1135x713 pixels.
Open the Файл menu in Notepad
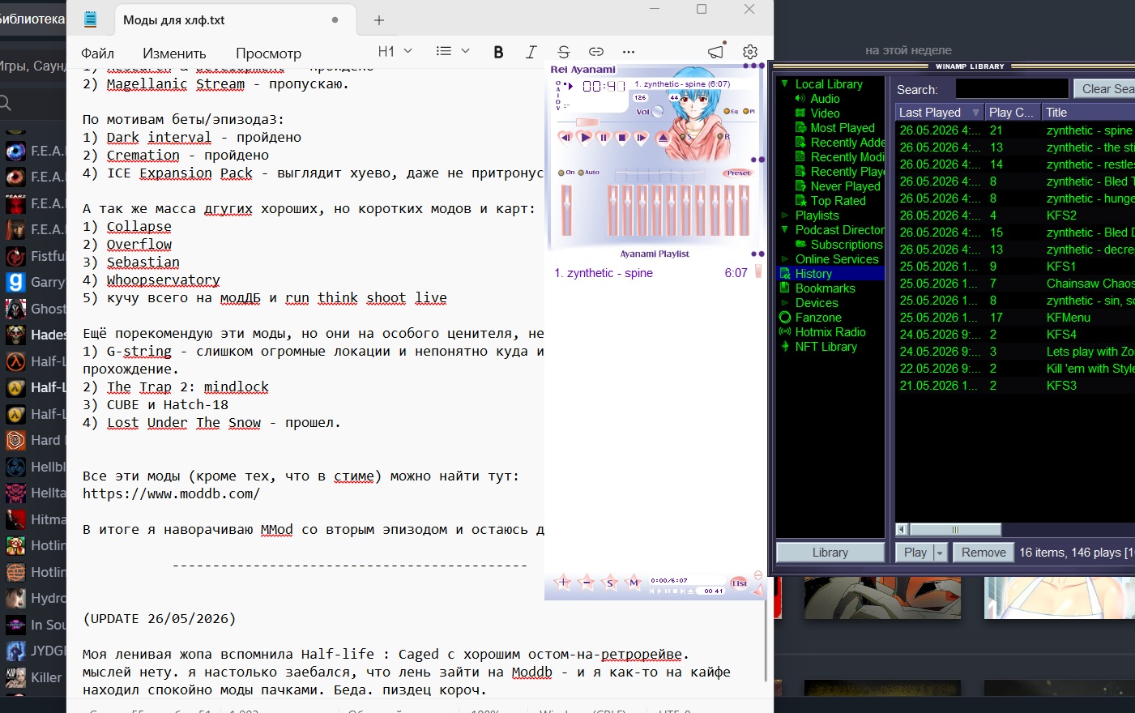click(97, 53)
